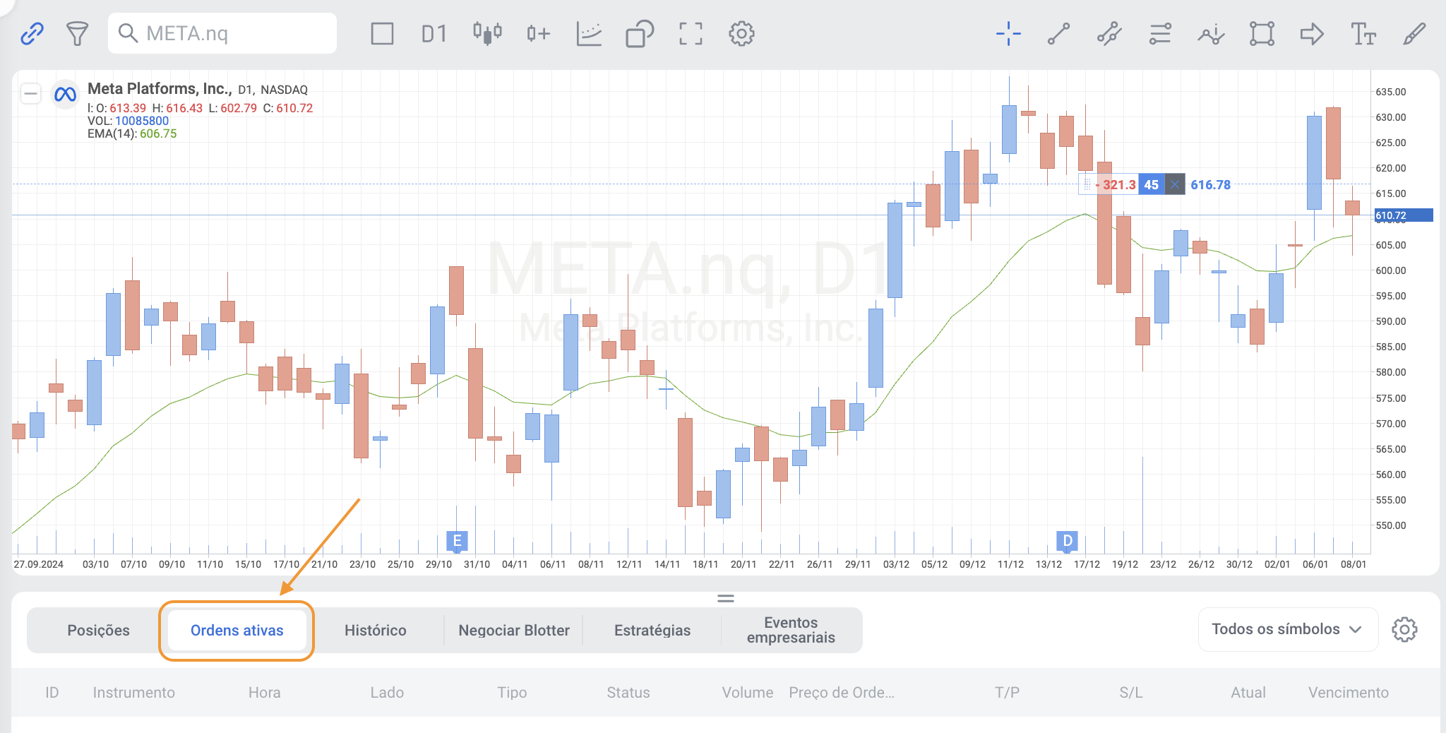
Task: Open the filter funnel icon
Action: tap(77, 33)
